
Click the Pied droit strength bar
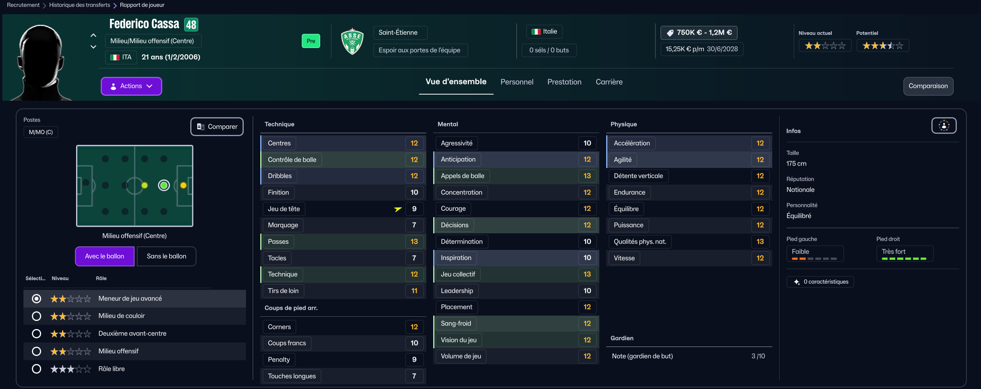[904, 259]
